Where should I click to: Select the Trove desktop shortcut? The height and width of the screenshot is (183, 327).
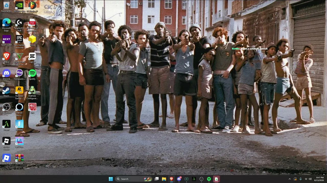(x=32, y=41)
